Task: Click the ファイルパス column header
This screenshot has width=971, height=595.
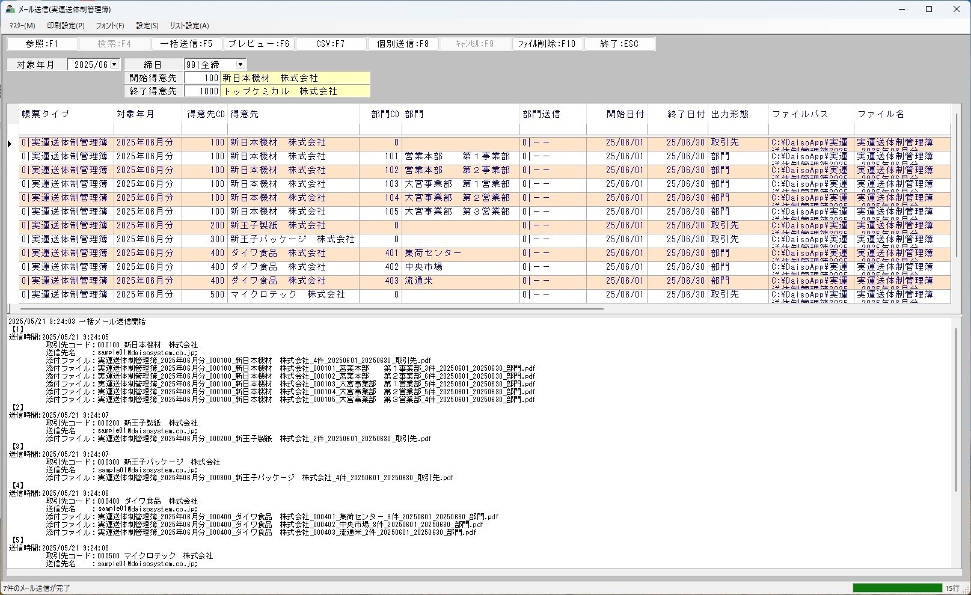Action: [x=811, y=114]
